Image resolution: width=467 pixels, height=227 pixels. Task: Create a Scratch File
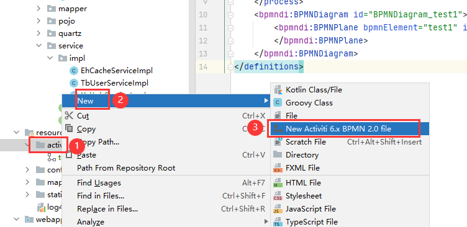350,142
